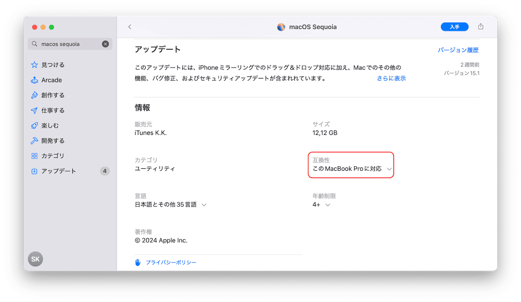The image size is (521, 302).
Task: Open プライバシーポリシー link
Action: point(171,262)
